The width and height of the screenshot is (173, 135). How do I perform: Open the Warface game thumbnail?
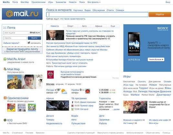tap(135, 107)
